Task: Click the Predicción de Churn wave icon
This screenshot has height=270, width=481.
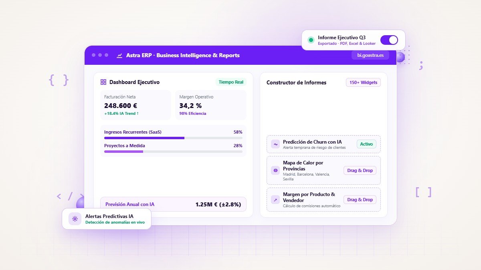Action: (x=275, y=144)
